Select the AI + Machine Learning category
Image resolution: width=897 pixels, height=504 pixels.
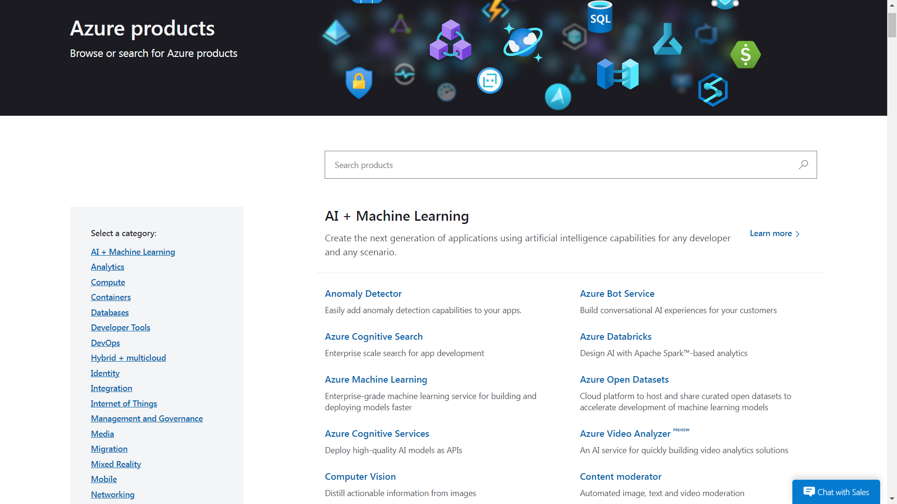[133, 252]
